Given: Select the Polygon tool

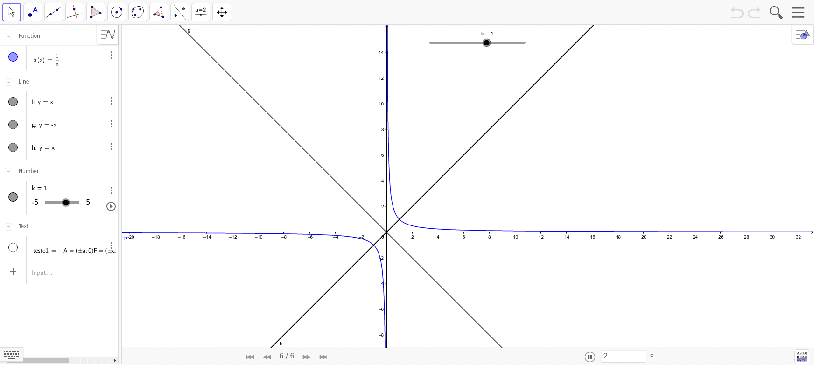Looking at the screenshot, I should pyautogui.click(x=96, y=12).
